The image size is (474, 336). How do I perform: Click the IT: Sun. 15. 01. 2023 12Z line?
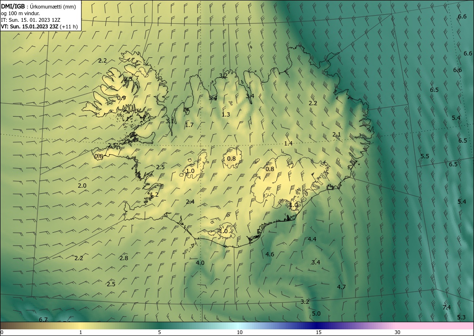click(30, 20)
